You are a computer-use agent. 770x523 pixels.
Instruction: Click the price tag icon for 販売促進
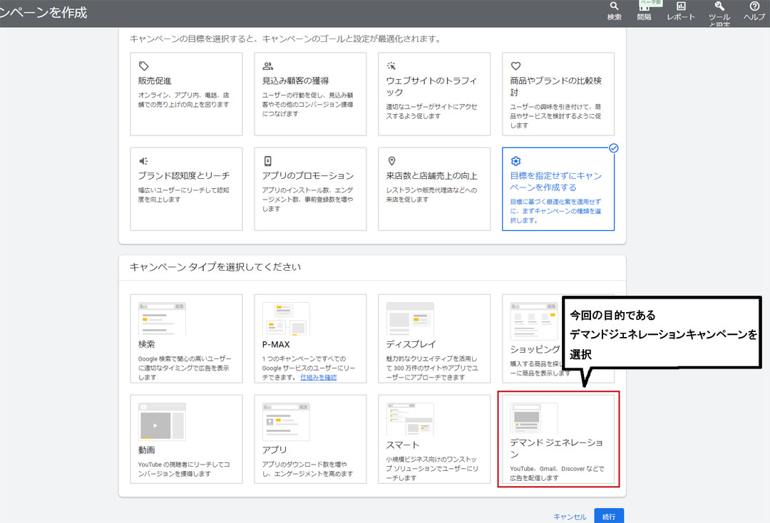[144, 66]
